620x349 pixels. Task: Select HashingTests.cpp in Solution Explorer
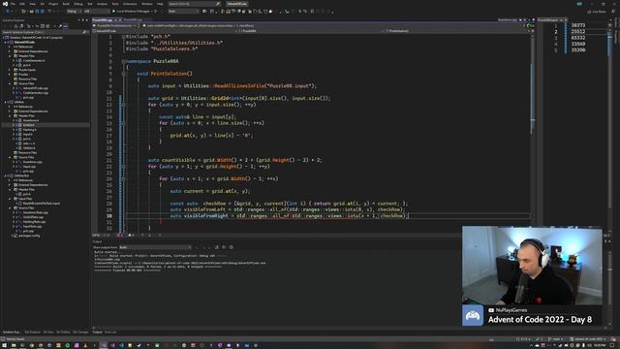pyautogui.click(x=34, y=222)
